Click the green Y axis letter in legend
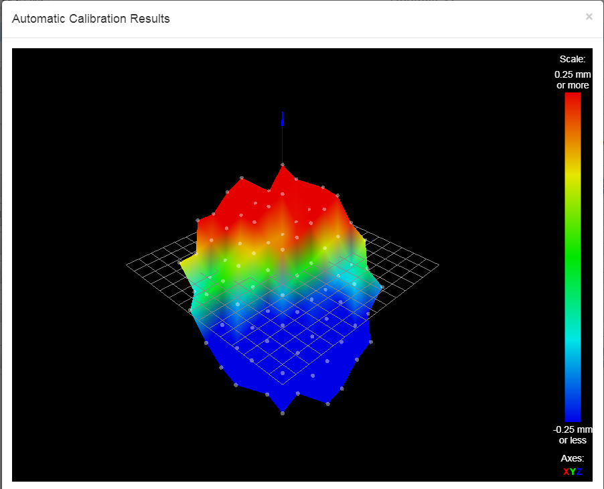 click(573, 472)
